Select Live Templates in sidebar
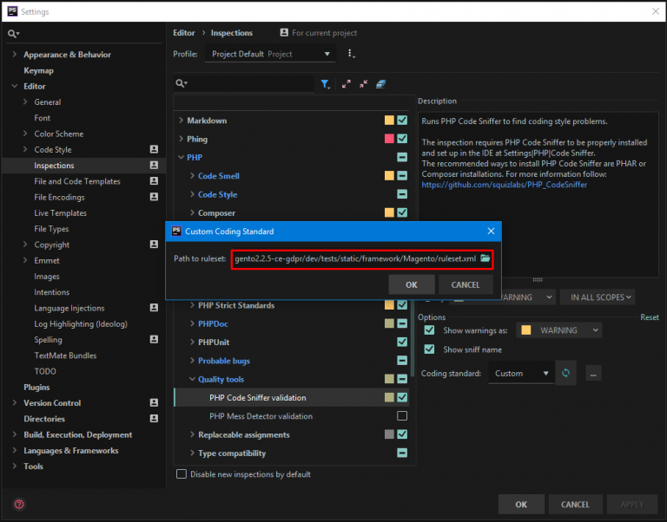The height and width of the screenshot is (522, 667). [x=61, y=212]
